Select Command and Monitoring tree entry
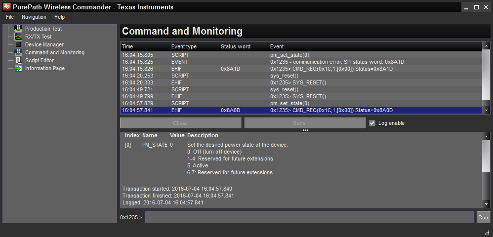 tap(55, 52)
